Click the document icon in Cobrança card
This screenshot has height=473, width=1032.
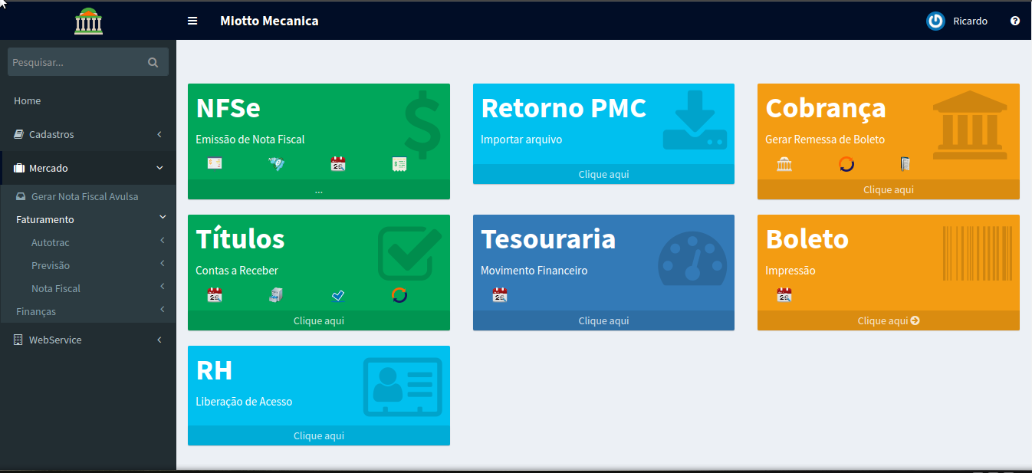point(905,164)
